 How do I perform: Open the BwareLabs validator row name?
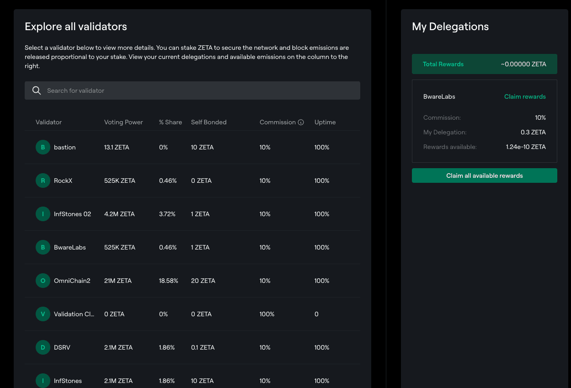(69, 247)
